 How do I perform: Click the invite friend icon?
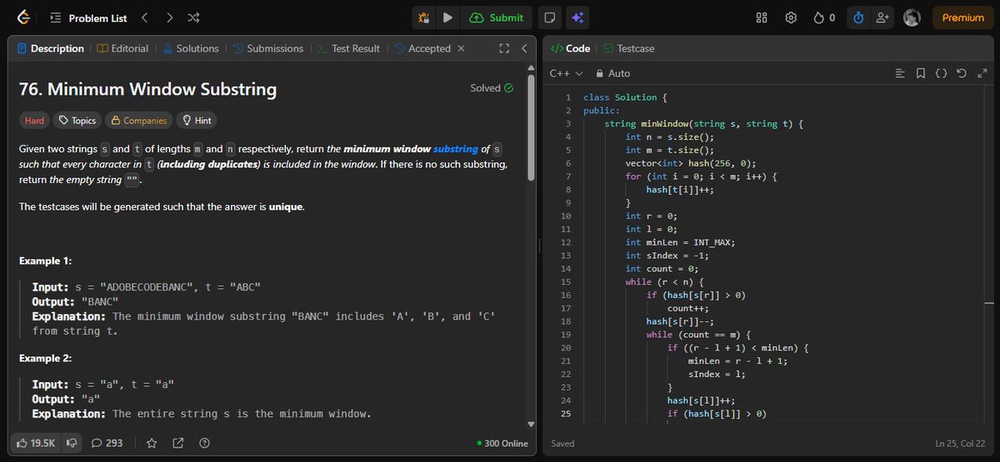pyautogui.click(x=882, y=17)
